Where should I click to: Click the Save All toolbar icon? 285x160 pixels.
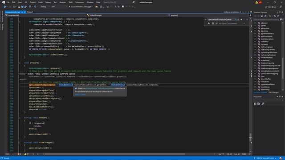[25, 7]
